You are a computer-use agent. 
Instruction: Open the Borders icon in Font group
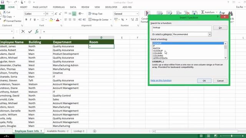click(43, 20)
